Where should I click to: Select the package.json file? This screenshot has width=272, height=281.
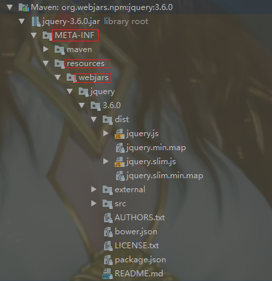coord(140,260)
